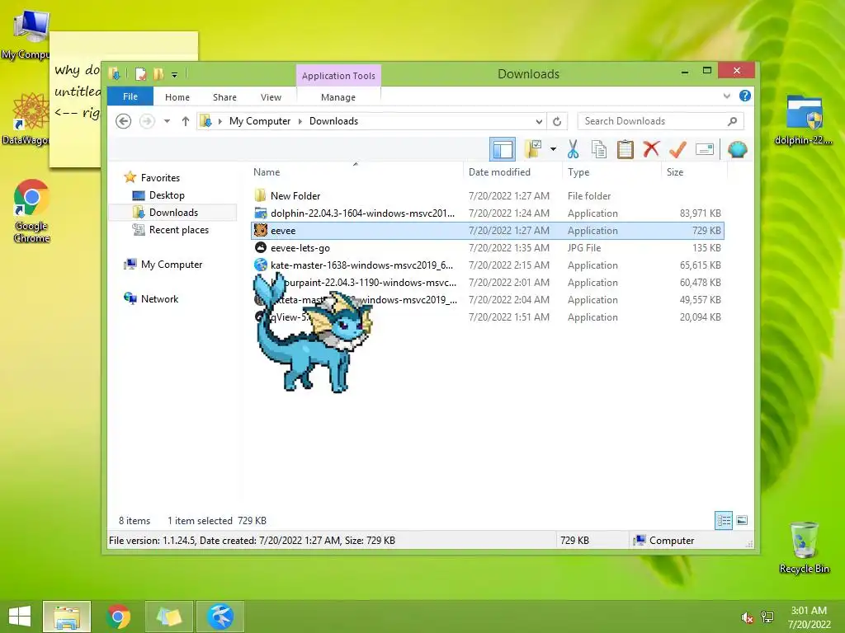Open the Share ribbon tab
This screenshot has height=633, width=845.
(x=224, y=97)
